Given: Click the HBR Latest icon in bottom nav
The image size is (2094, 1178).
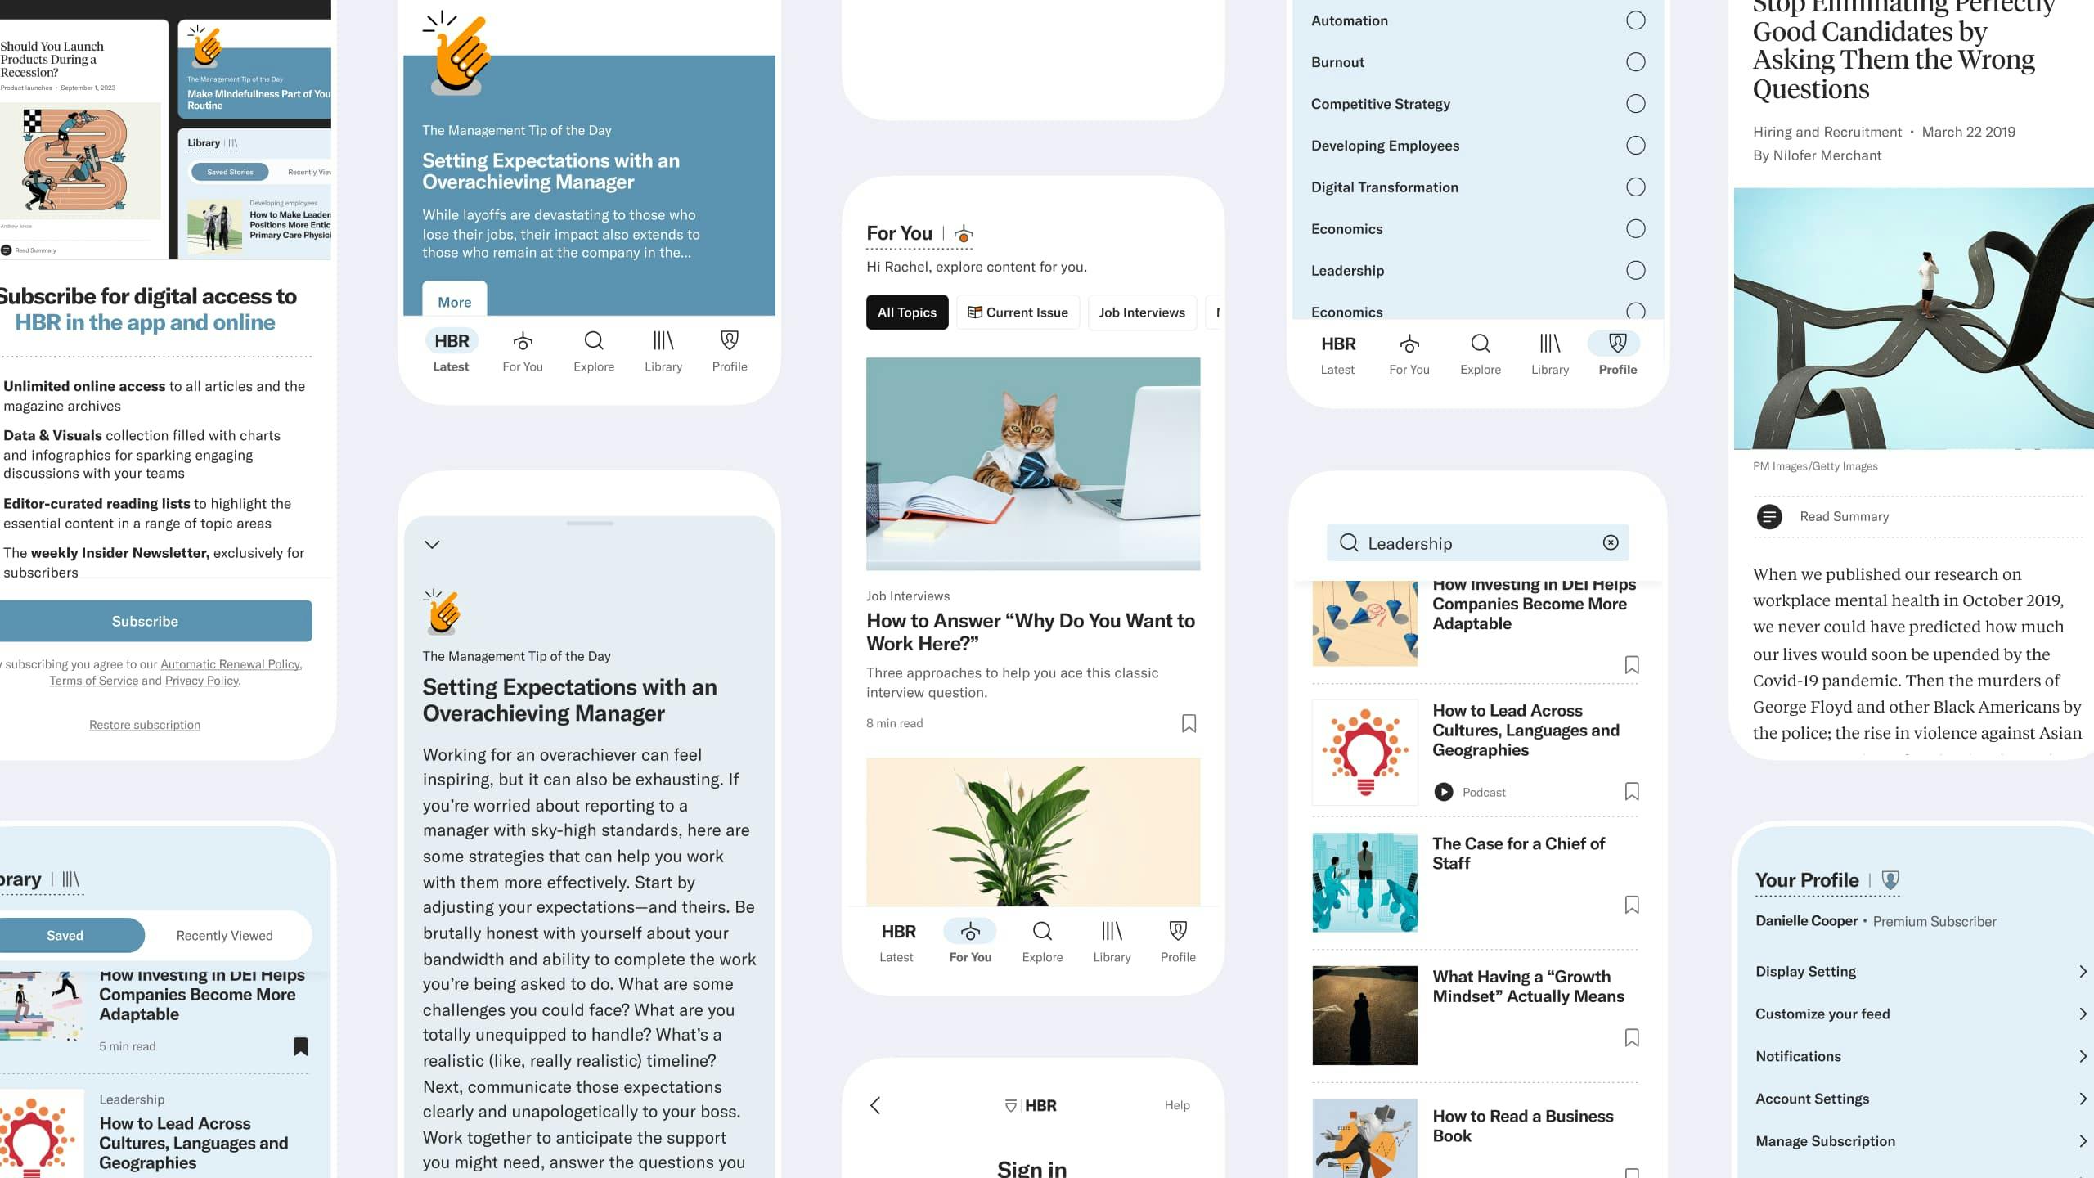Looking at the screenshot, I should [x=899, y=931].
